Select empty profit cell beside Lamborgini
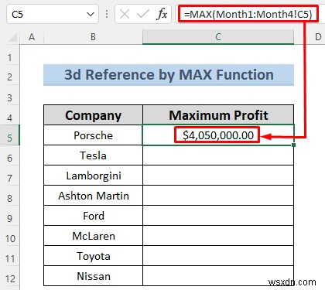Image resolution: width=325 pixels, height=290 pixels. 218,176
